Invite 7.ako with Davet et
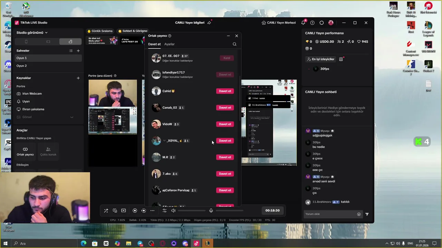This screenshot has width=442, height=248. [225, 174]
